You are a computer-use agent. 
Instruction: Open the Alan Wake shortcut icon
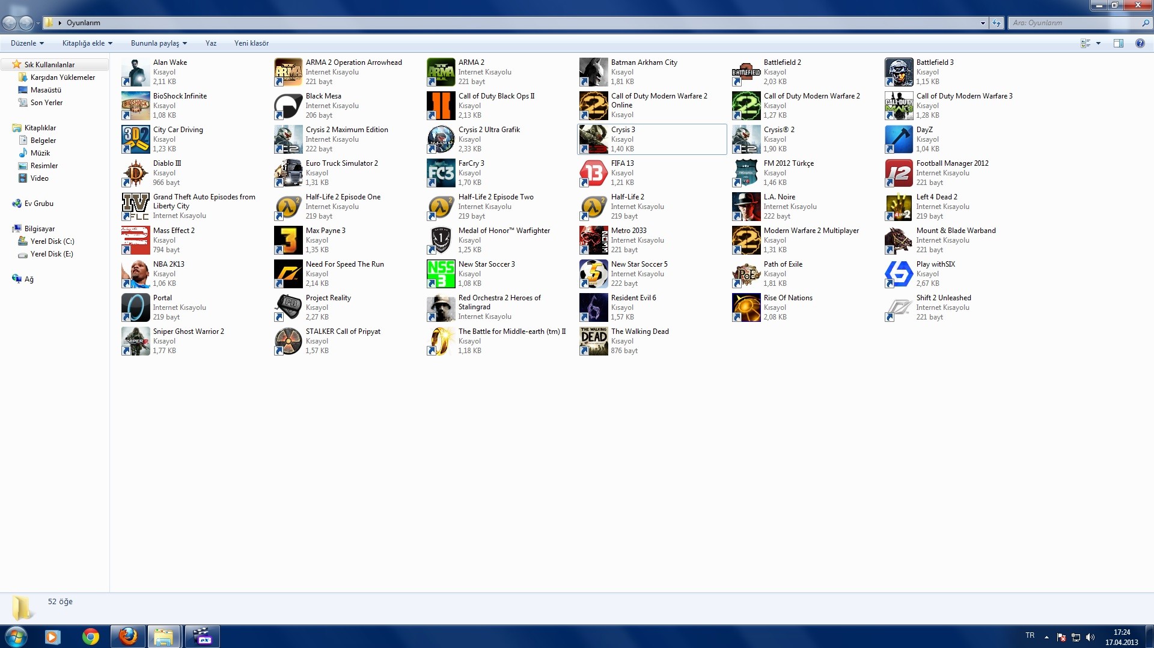[x=136, y=72]
